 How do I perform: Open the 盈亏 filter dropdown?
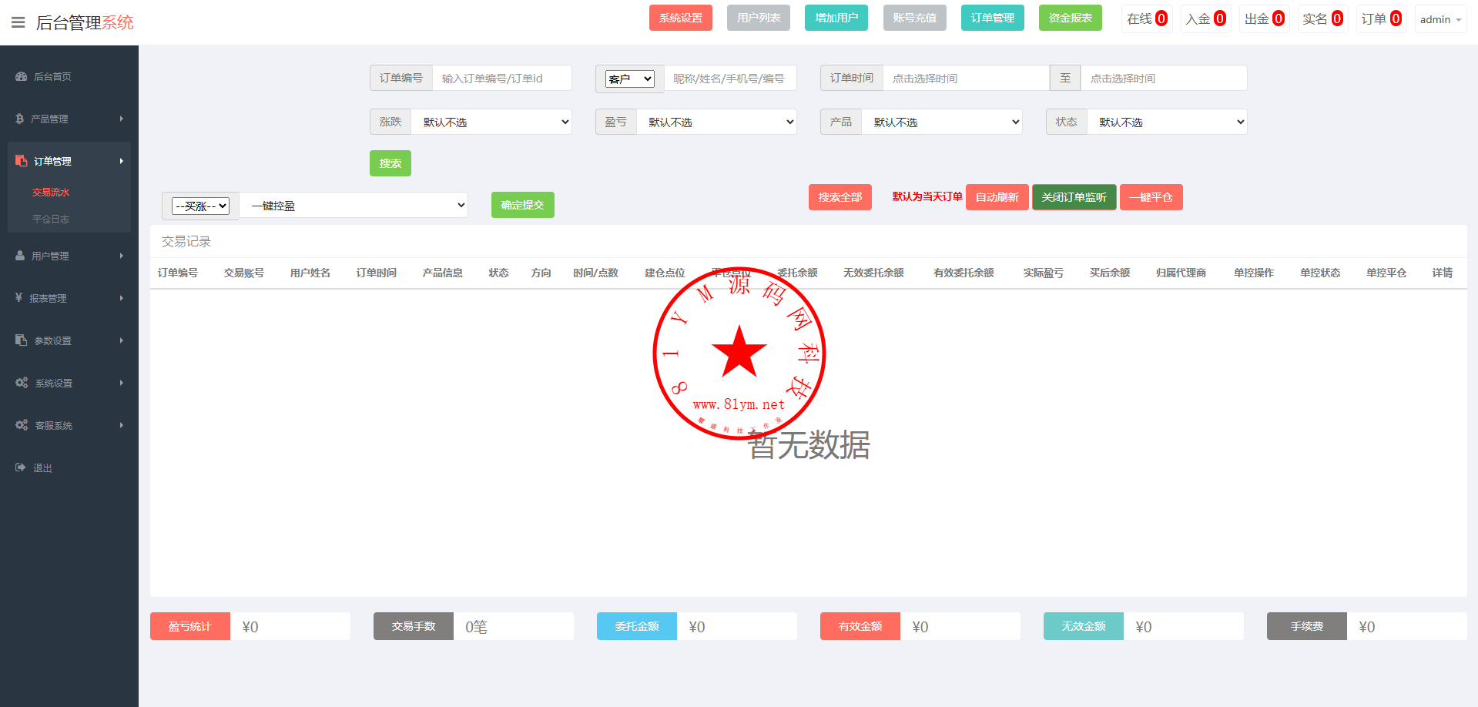(716, 122)
